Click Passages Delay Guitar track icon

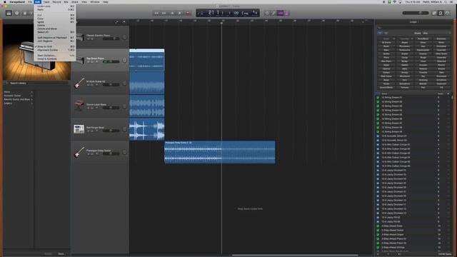tap(79, 152)
